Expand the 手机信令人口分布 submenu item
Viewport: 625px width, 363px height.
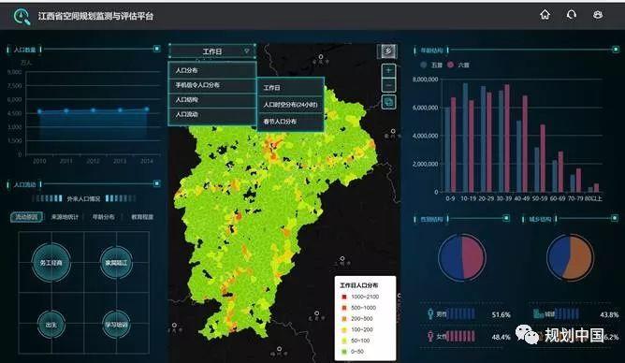pyautogui.click(x=212, y=85)
